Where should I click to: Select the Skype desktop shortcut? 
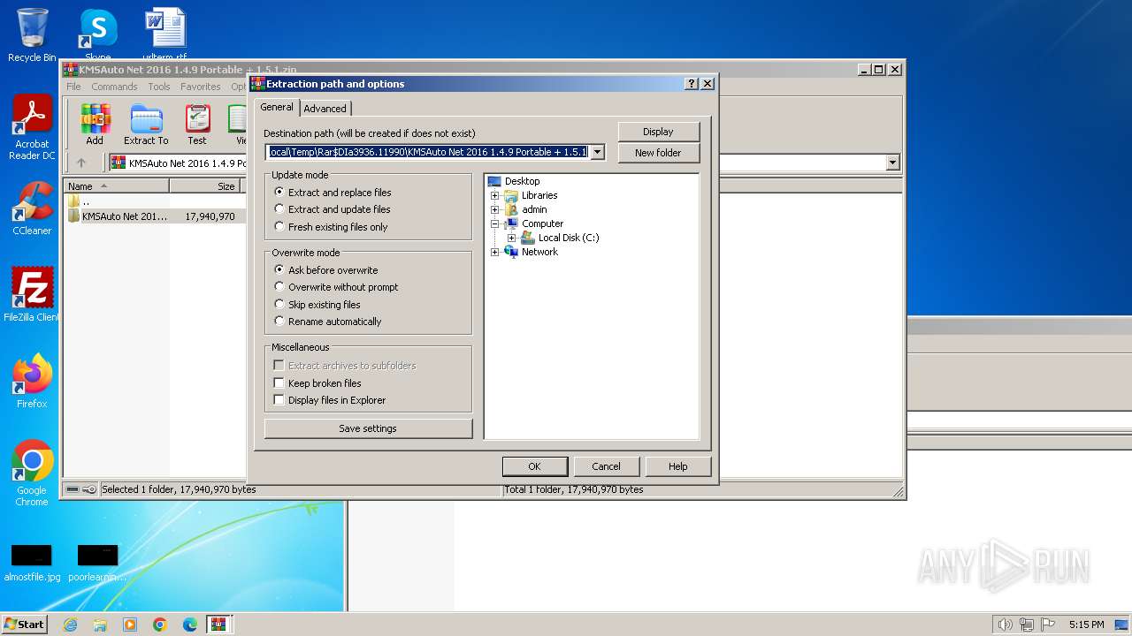coord(97,34)
